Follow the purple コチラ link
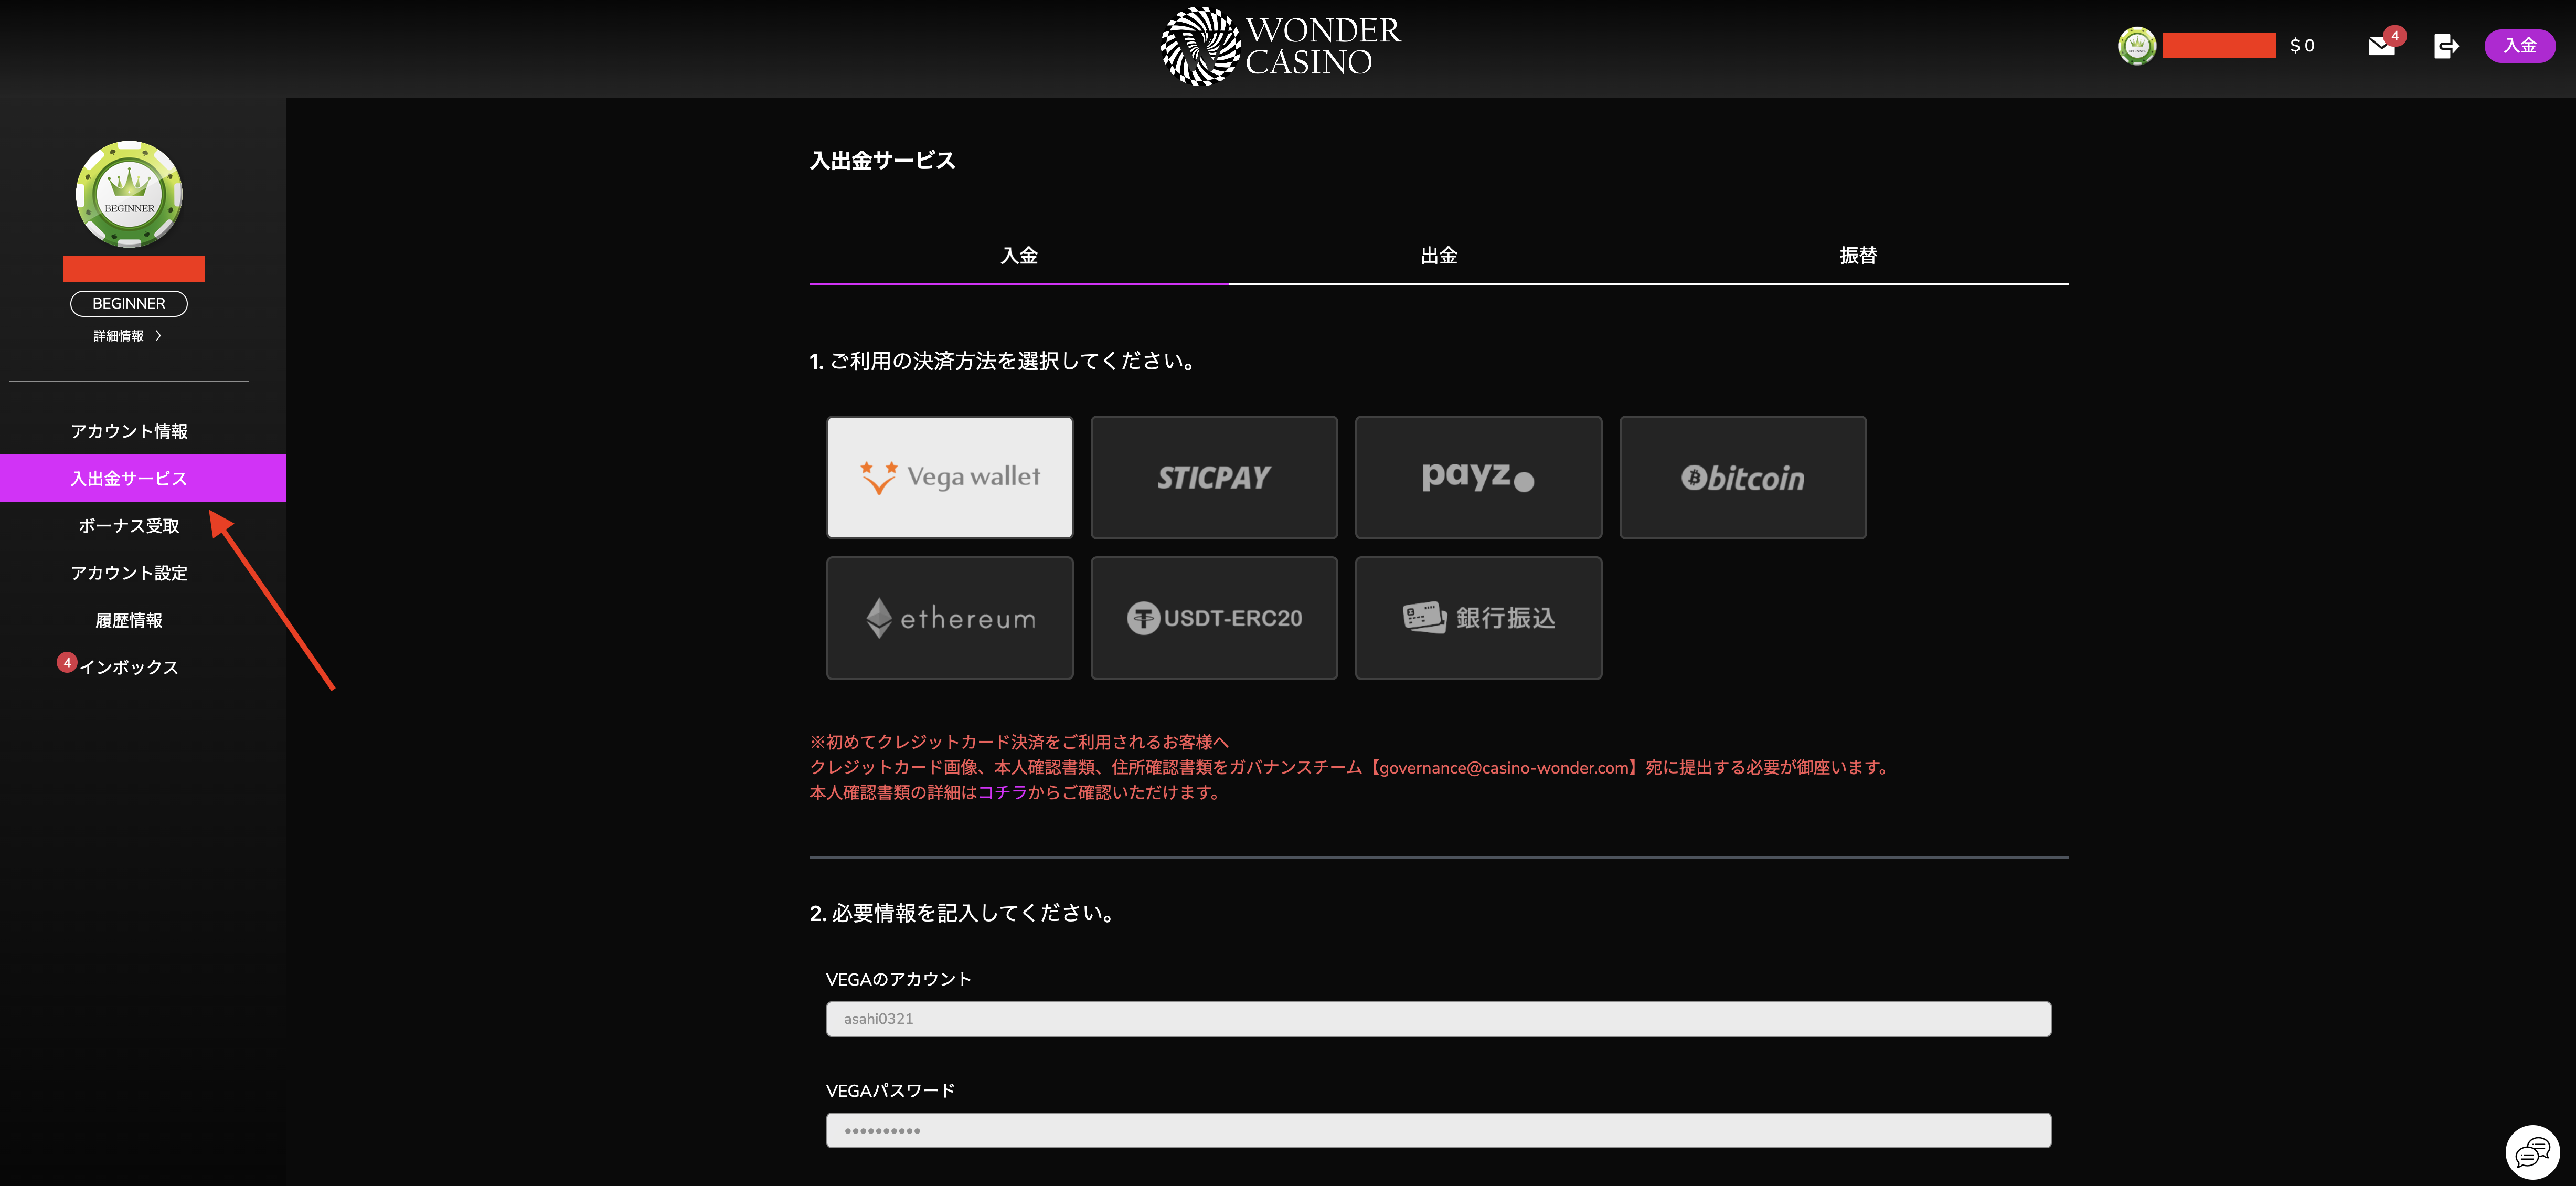The image size is (2576, 1186). coord(1002,792)
